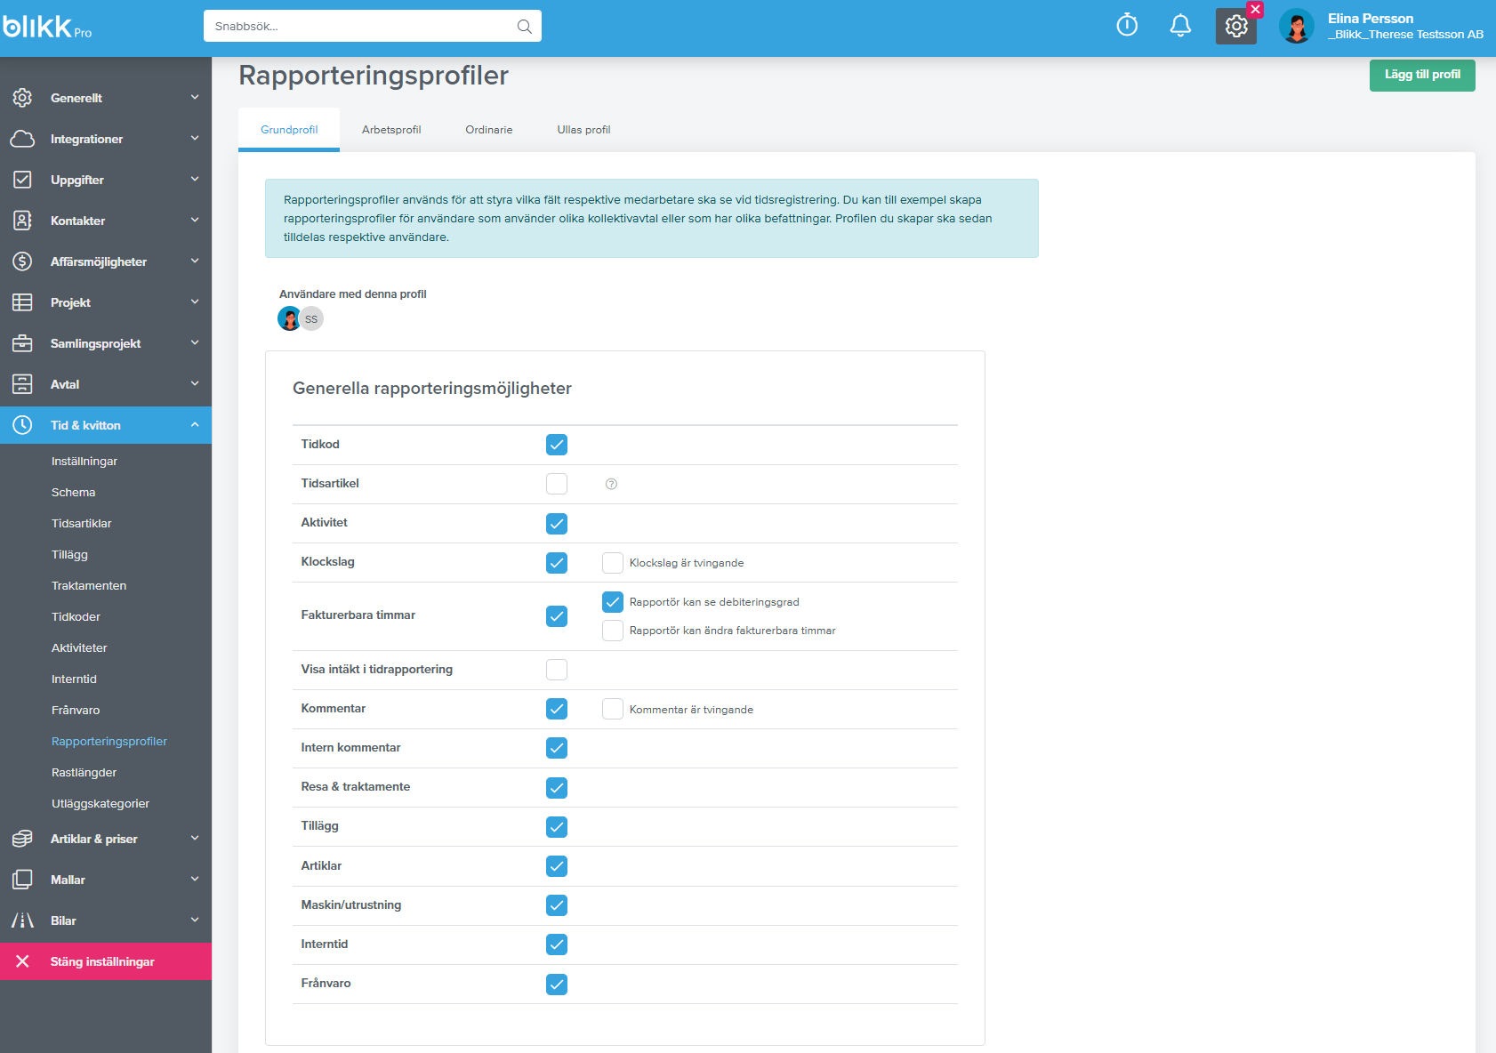The height and width of the screenshot is (1053, 1496).
Task: Click the user avatar under Användare med denna profil
Action: [x=289, y=318]
